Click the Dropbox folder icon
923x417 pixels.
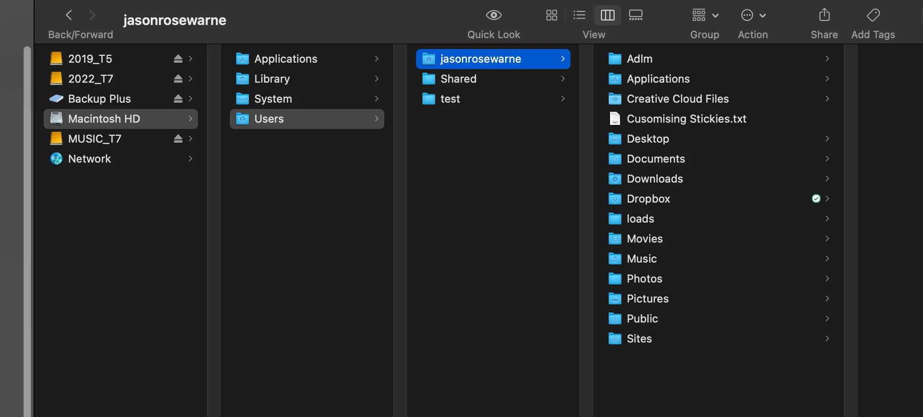(x=615, y=199)
